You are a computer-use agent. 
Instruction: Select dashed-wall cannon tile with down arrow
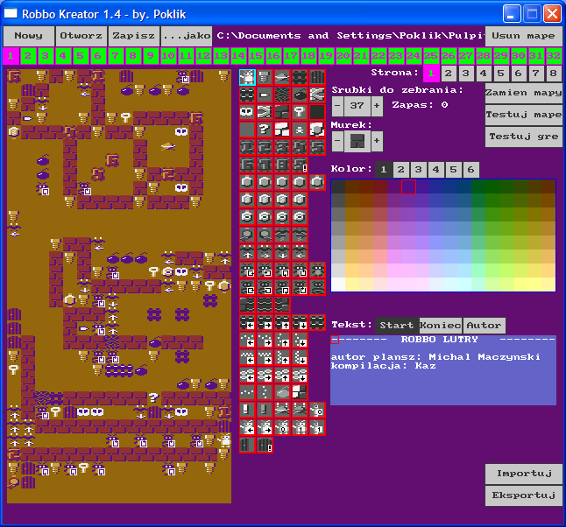(x=300, y=322)
